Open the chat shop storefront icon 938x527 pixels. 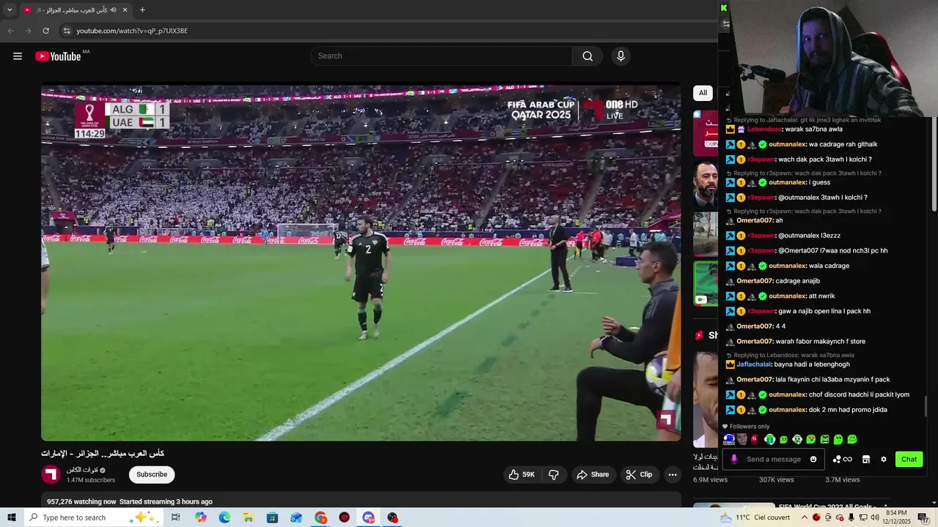click(x=865, y=460)
